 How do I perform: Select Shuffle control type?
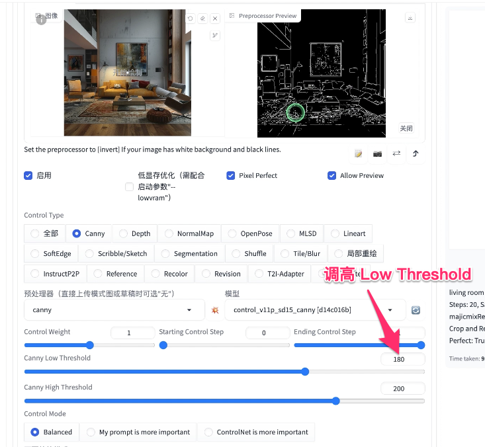point(249,253)
